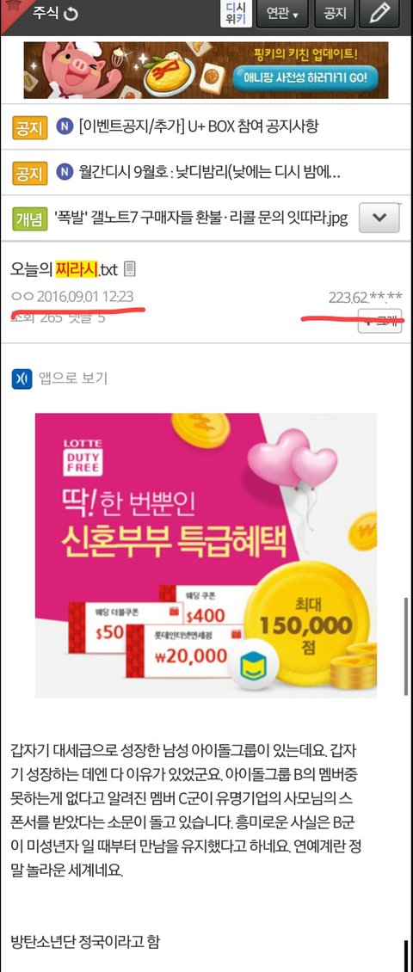Open U+ BOX 참여 공지사항 notice
The width and height of the screenshot is (413, 972).
pos(199,127)
